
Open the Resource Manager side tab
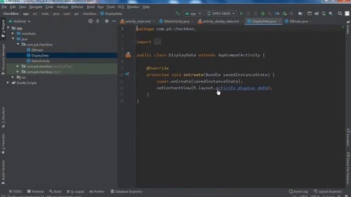point(3,59)
